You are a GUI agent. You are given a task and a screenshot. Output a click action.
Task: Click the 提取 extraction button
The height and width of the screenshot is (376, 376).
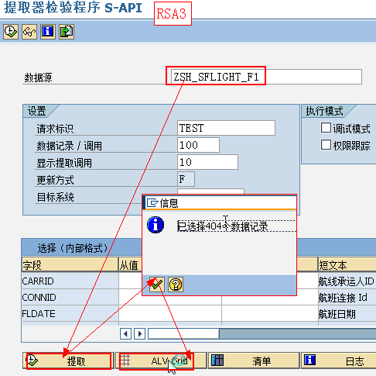point(68,360)
